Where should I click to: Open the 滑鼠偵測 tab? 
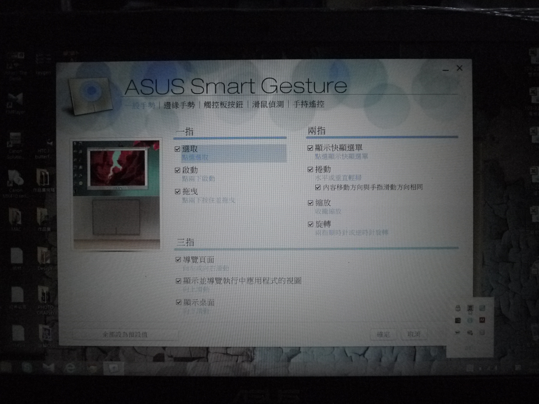pos(268,104)
